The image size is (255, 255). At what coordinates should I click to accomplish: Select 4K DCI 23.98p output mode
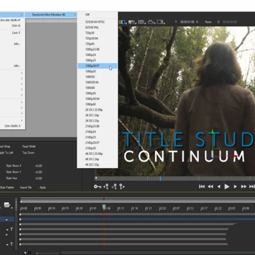coord(98,154)
